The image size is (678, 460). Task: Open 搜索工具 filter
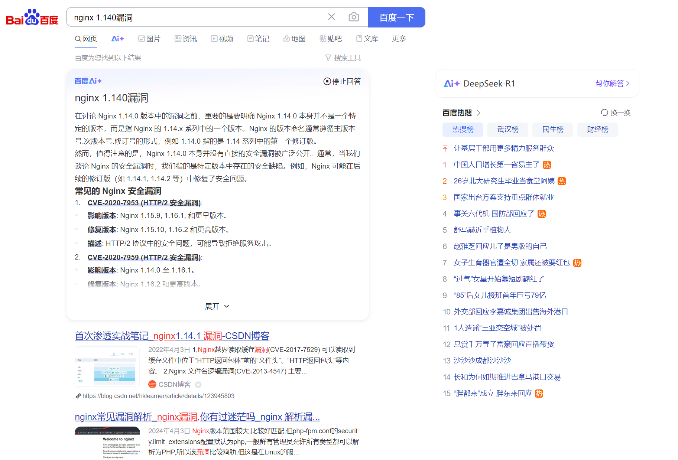[x=343, y=58]
